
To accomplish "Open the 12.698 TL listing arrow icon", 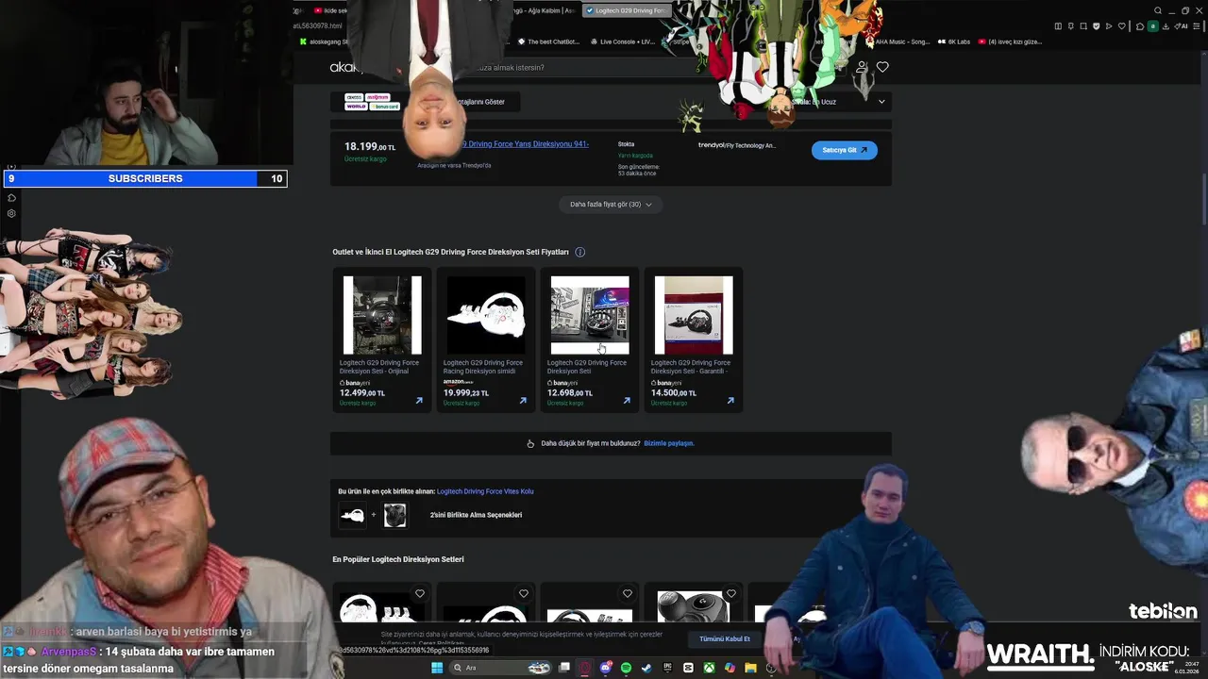I will tap(627, 401).
